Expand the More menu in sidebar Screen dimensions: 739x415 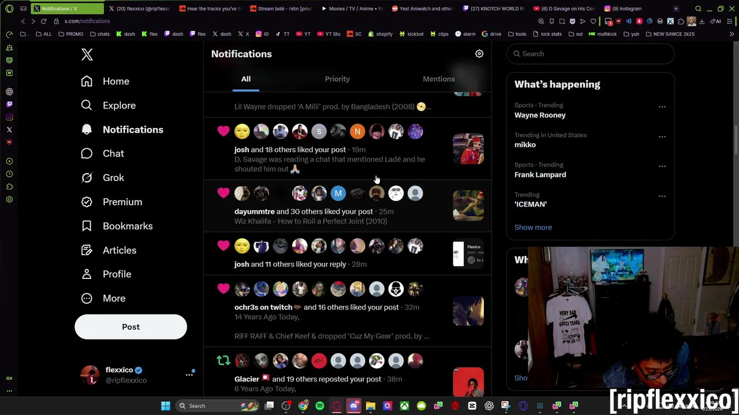point(103,299)
